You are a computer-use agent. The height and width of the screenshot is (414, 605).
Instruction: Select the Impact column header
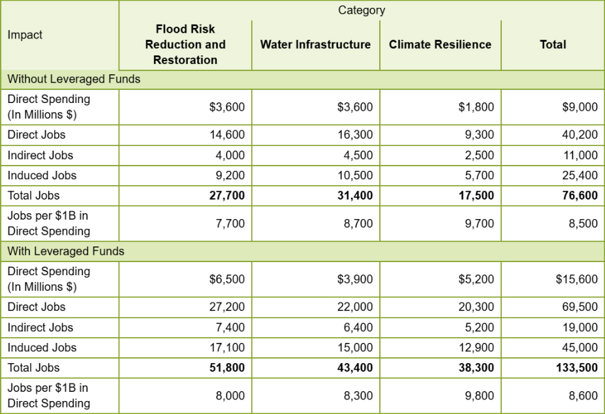(60, 35)
